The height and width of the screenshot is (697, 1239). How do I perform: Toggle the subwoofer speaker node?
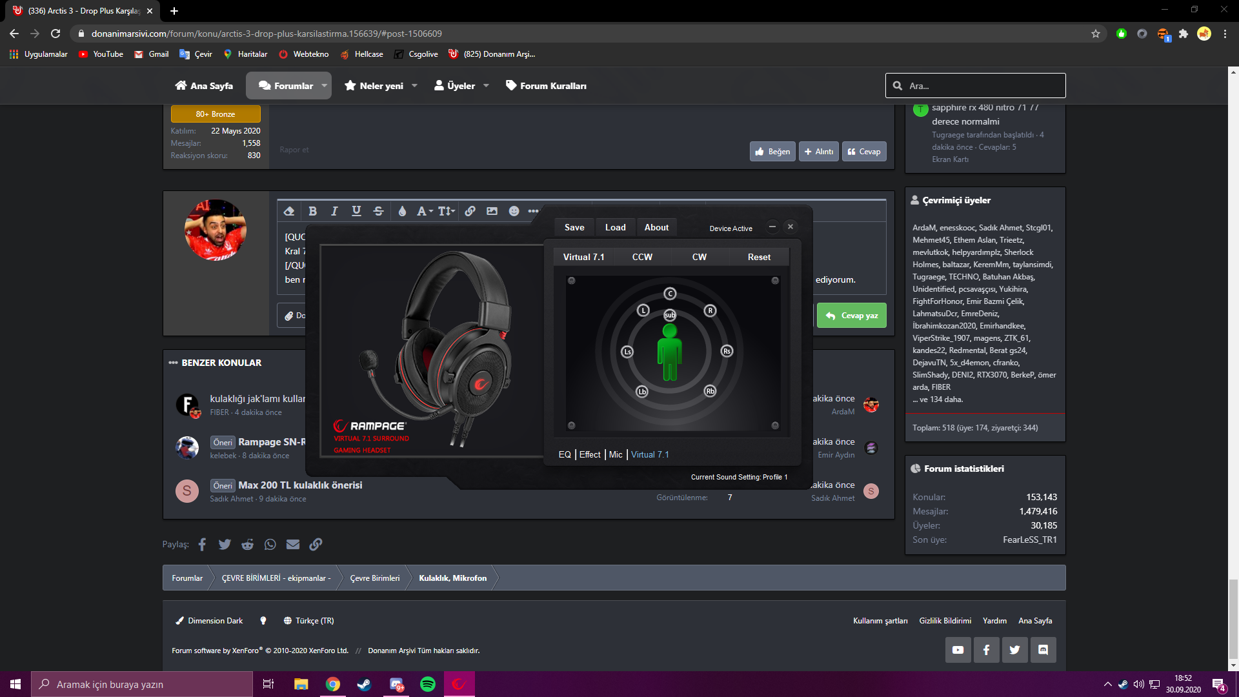point(670,315)
